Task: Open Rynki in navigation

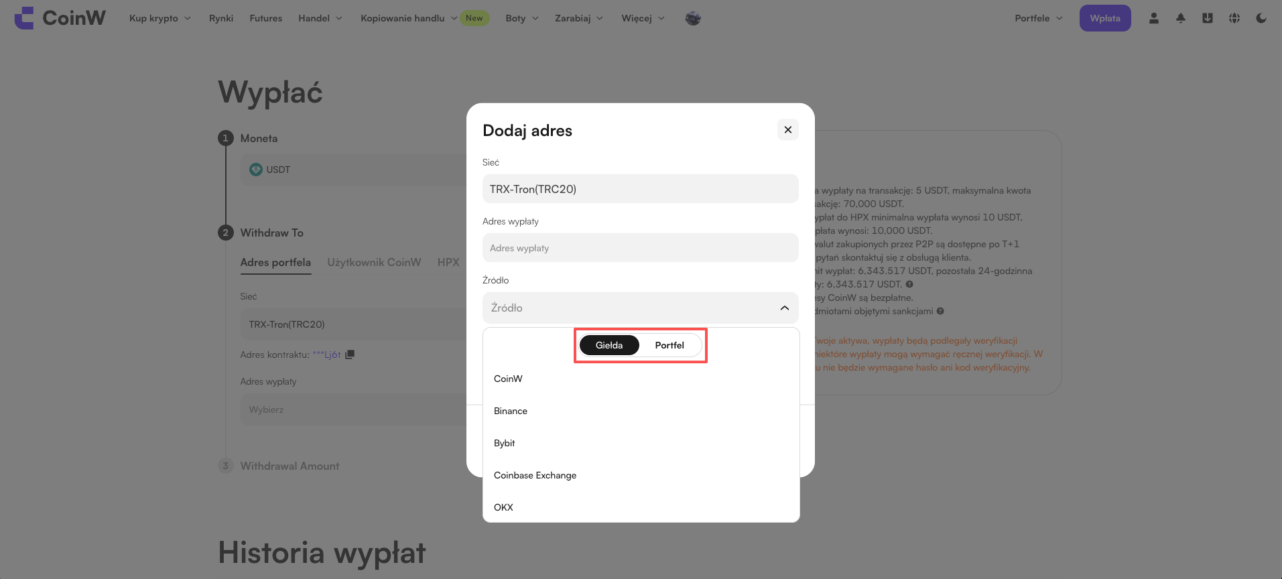Action: coord(221,18)
